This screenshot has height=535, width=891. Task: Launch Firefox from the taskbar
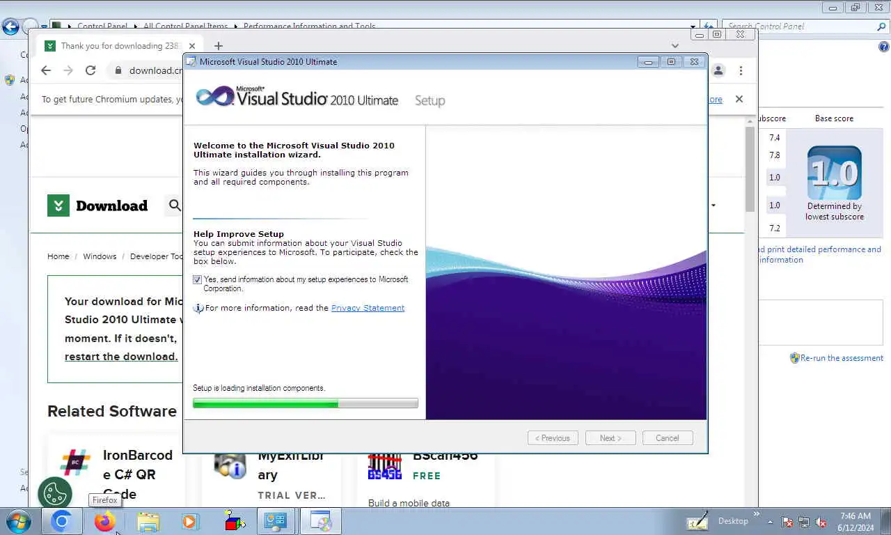[105, 521]
